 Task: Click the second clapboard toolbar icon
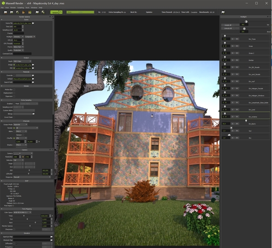[12, 12]
